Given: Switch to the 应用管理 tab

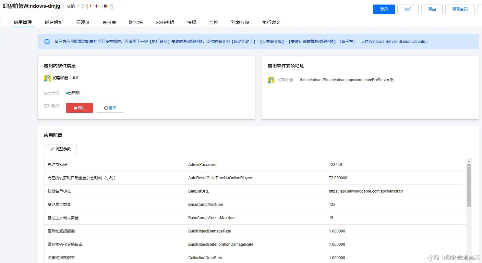Looking at the screenshot, I should [23, 22].
